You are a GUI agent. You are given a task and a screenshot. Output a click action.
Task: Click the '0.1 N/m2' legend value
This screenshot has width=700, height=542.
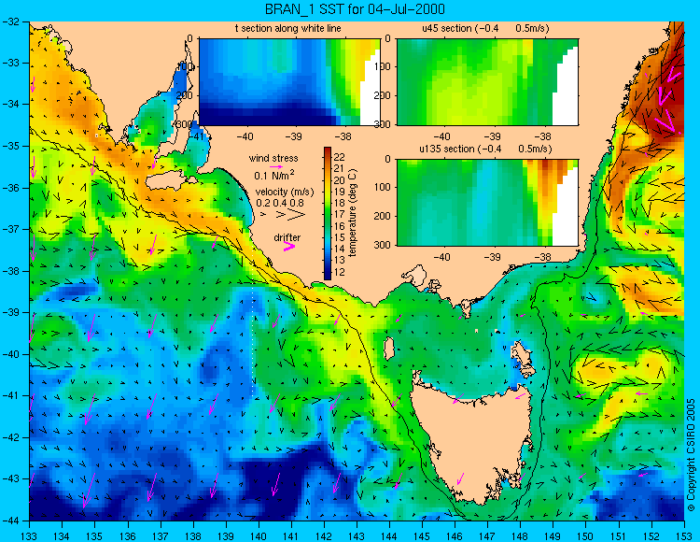tap(273, 175)
